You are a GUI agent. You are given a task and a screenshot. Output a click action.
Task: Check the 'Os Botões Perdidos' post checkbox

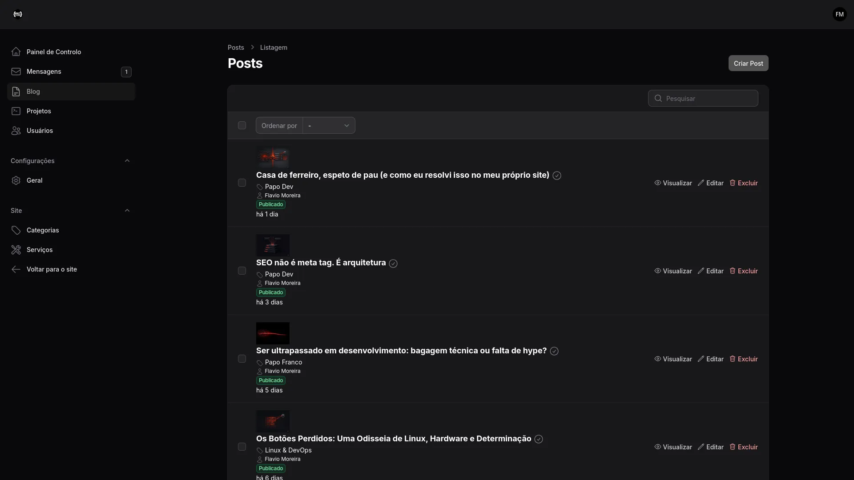(242, 447)
